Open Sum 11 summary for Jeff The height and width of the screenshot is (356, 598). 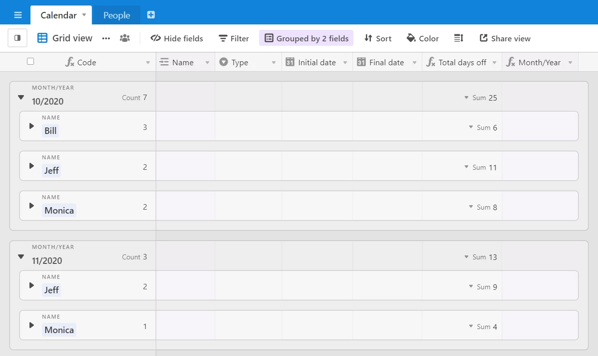[481, 167]
